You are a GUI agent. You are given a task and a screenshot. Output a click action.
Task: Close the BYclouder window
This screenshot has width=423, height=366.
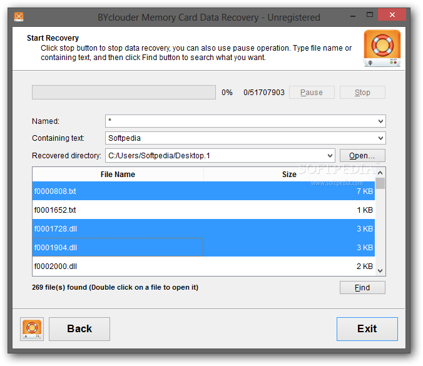[392, 14]
